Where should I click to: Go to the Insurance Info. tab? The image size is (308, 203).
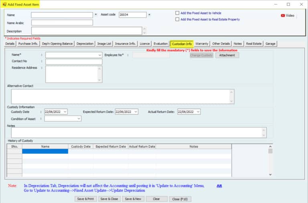(x=126, y=44)
